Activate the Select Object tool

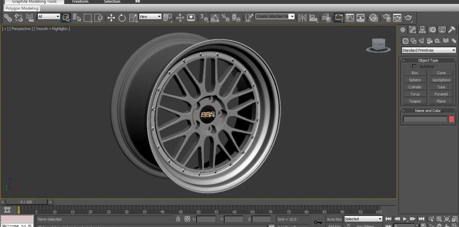[x=66, y=17]
